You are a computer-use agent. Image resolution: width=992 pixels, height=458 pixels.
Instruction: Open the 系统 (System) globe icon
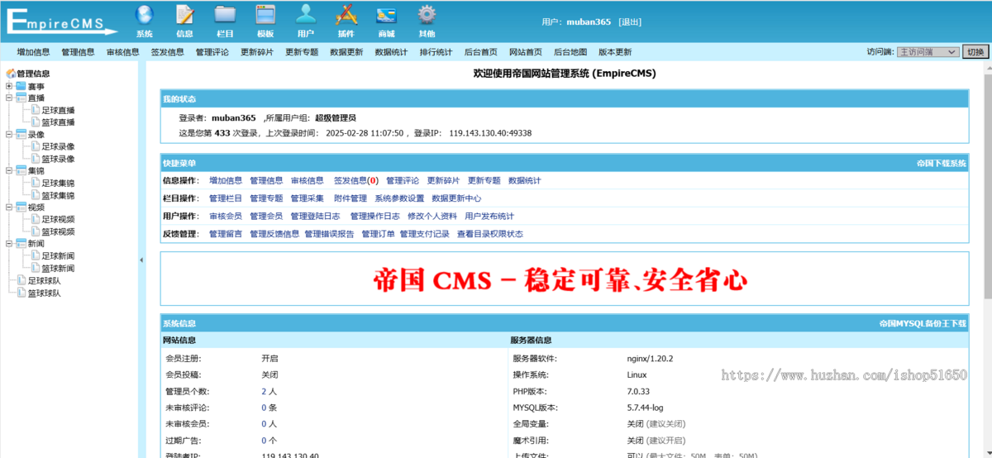144,15
